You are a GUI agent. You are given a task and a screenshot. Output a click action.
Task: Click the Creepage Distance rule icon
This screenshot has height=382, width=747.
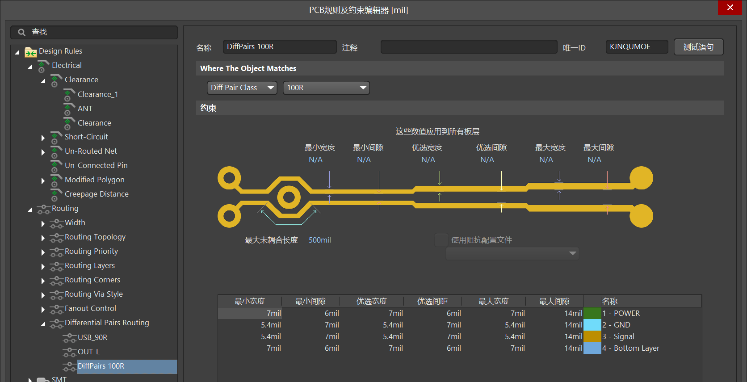click(56, 195)
